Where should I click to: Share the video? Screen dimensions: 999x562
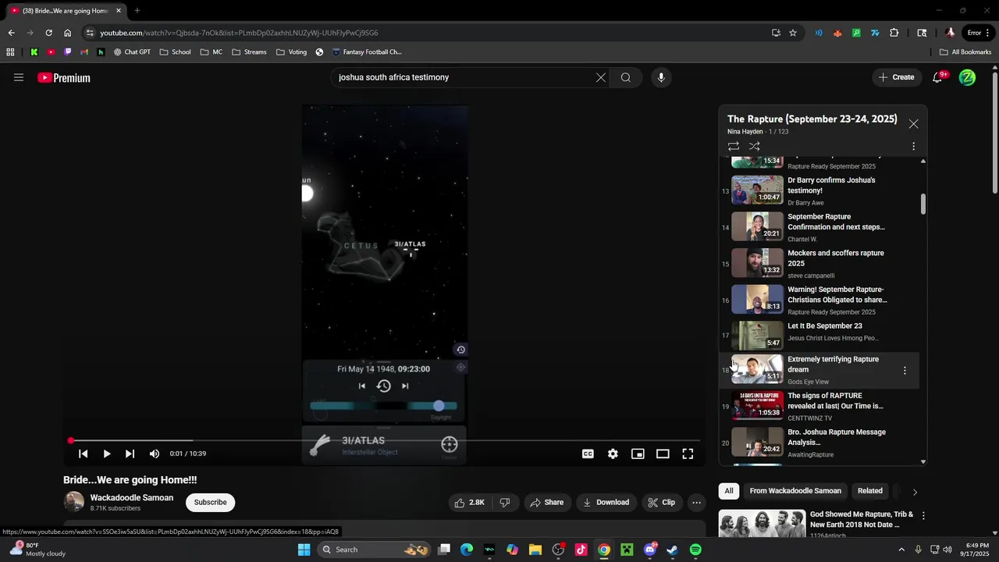[x=546, y=502]
